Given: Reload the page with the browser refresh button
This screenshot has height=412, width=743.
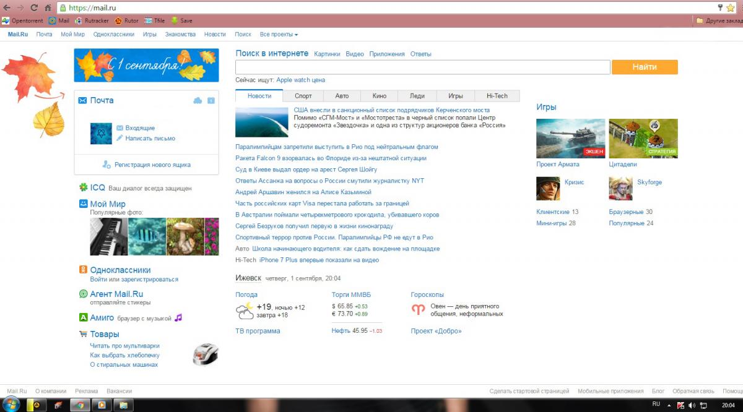Looking at the screenshot, I should (33, 8).
